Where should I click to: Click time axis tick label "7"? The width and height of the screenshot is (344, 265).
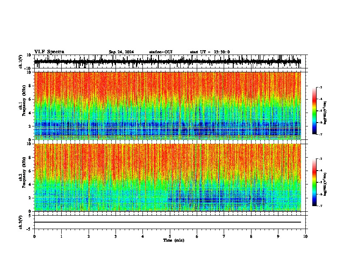pos(224,236)
